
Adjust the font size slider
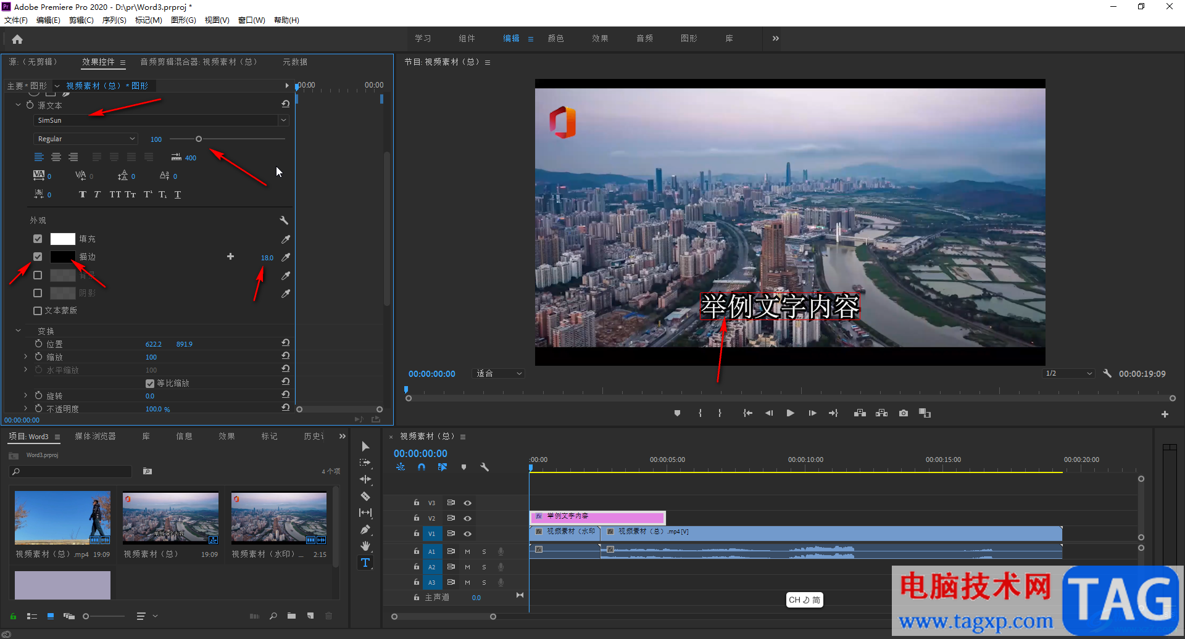(199, 139)
